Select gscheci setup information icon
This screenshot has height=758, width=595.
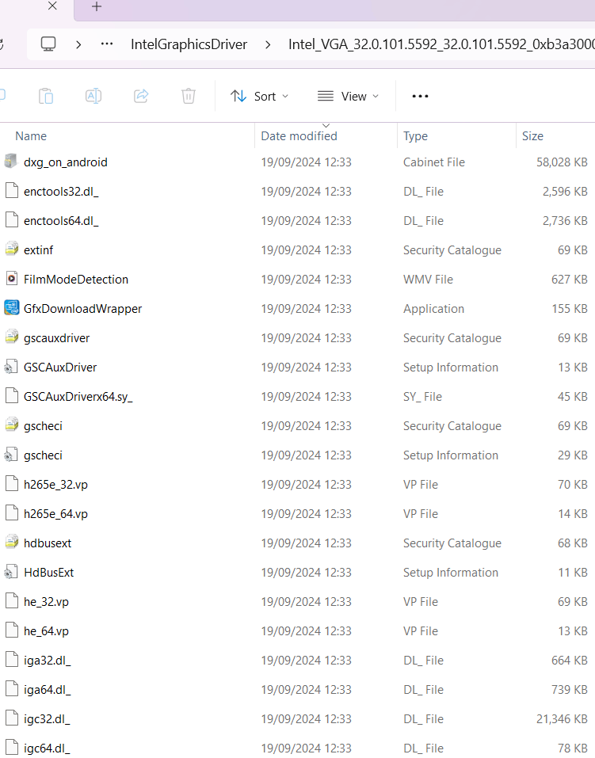pos(12,455)
